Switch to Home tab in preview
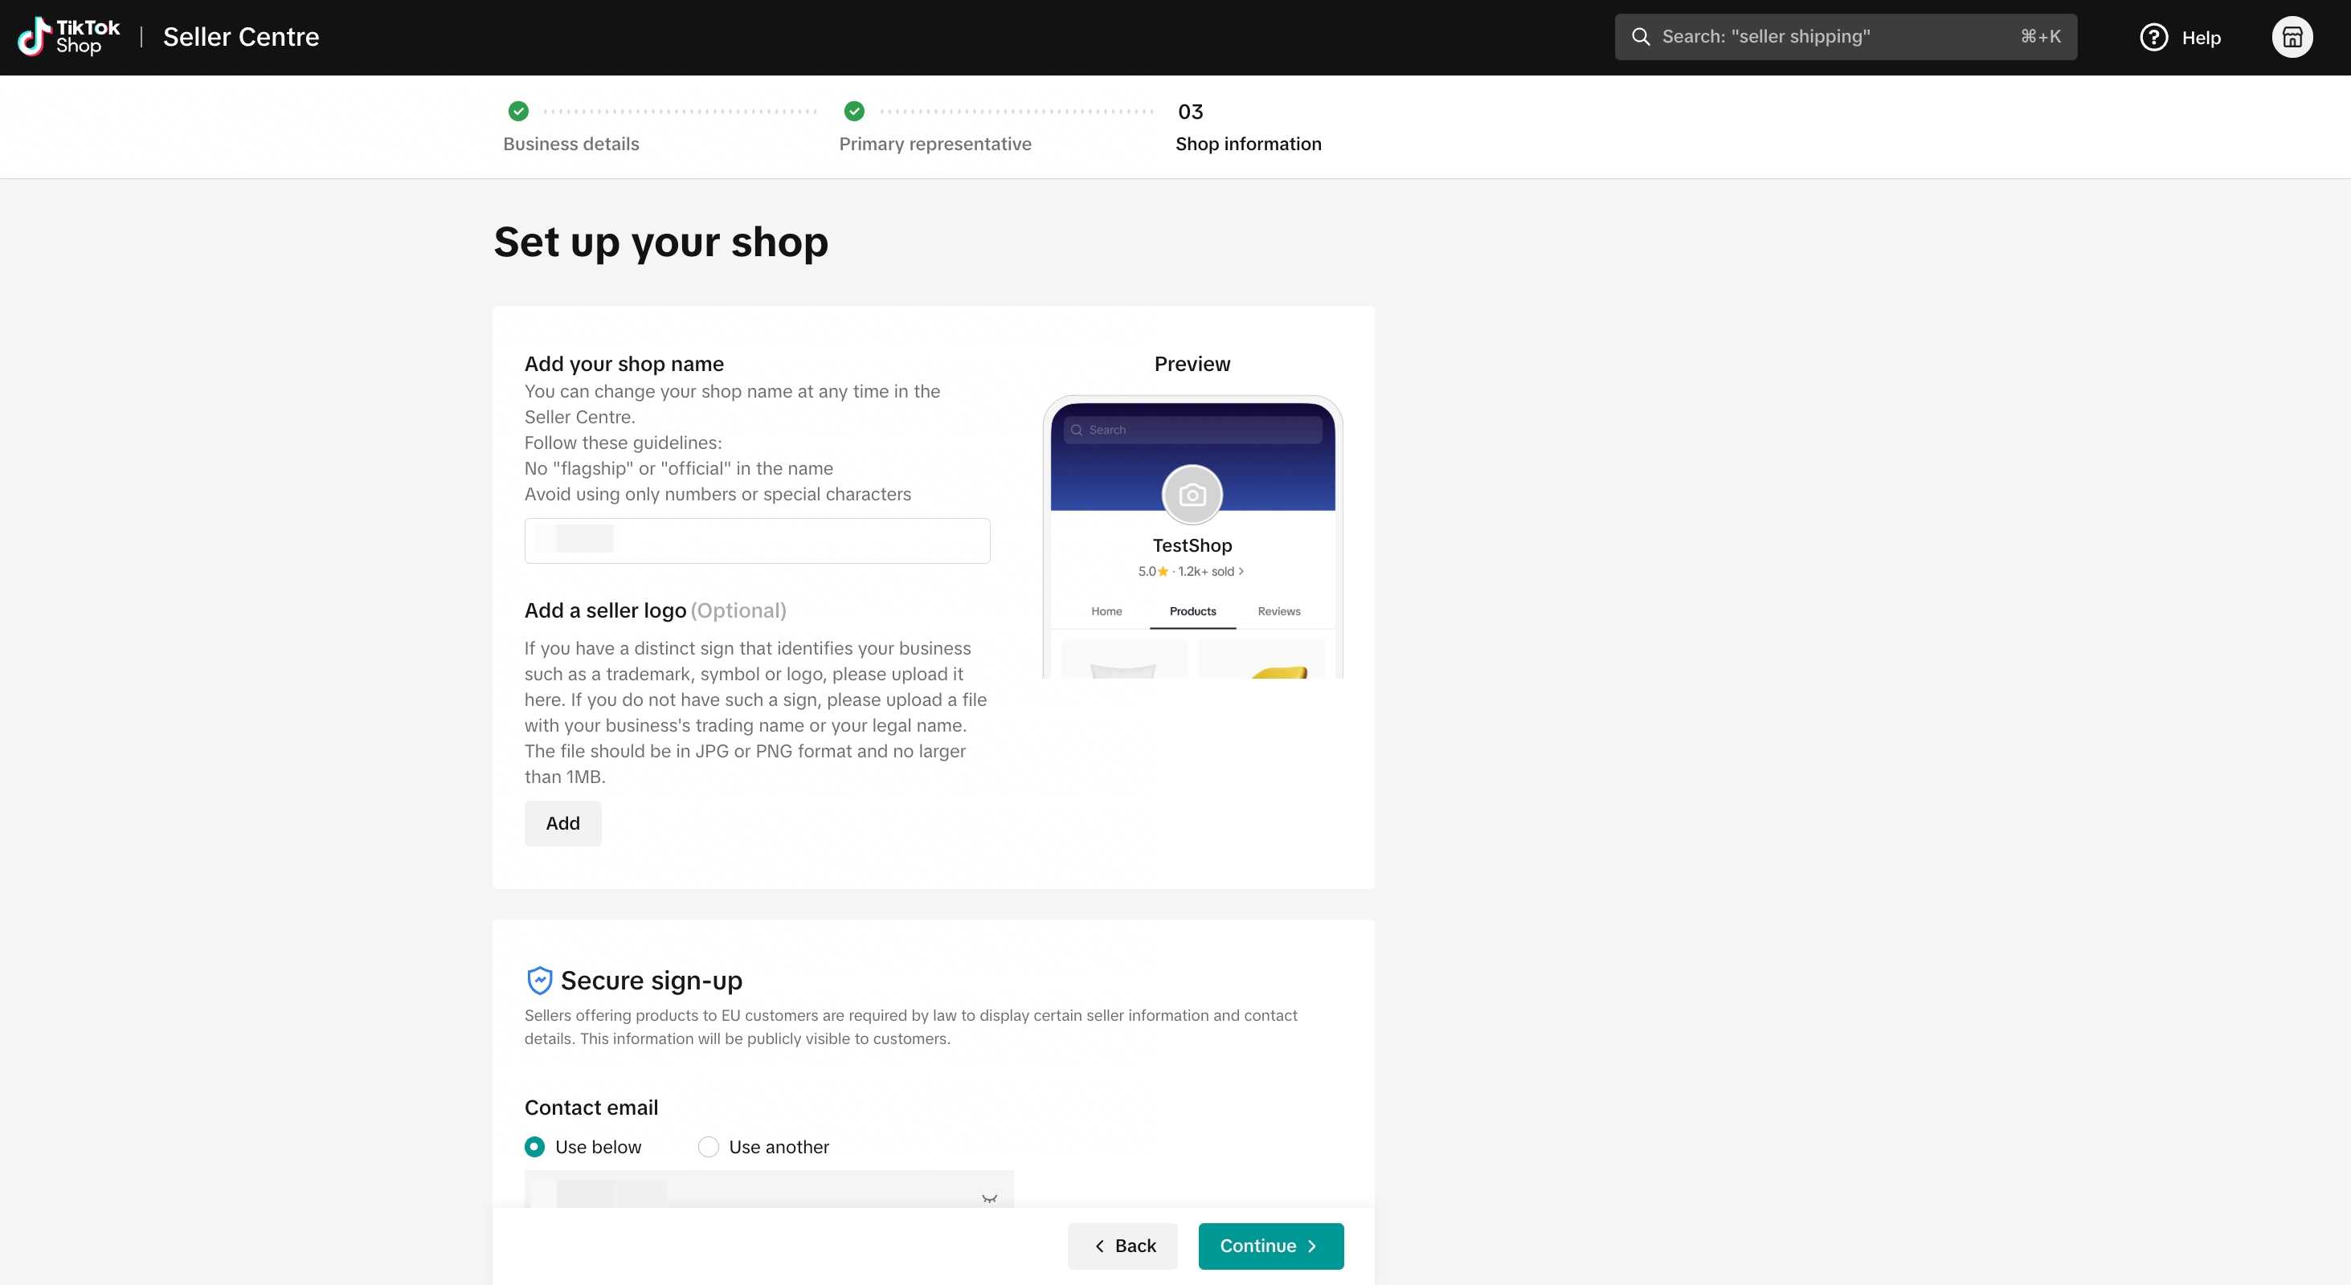2351x1285 pixels. click(x=1106, y=611)
